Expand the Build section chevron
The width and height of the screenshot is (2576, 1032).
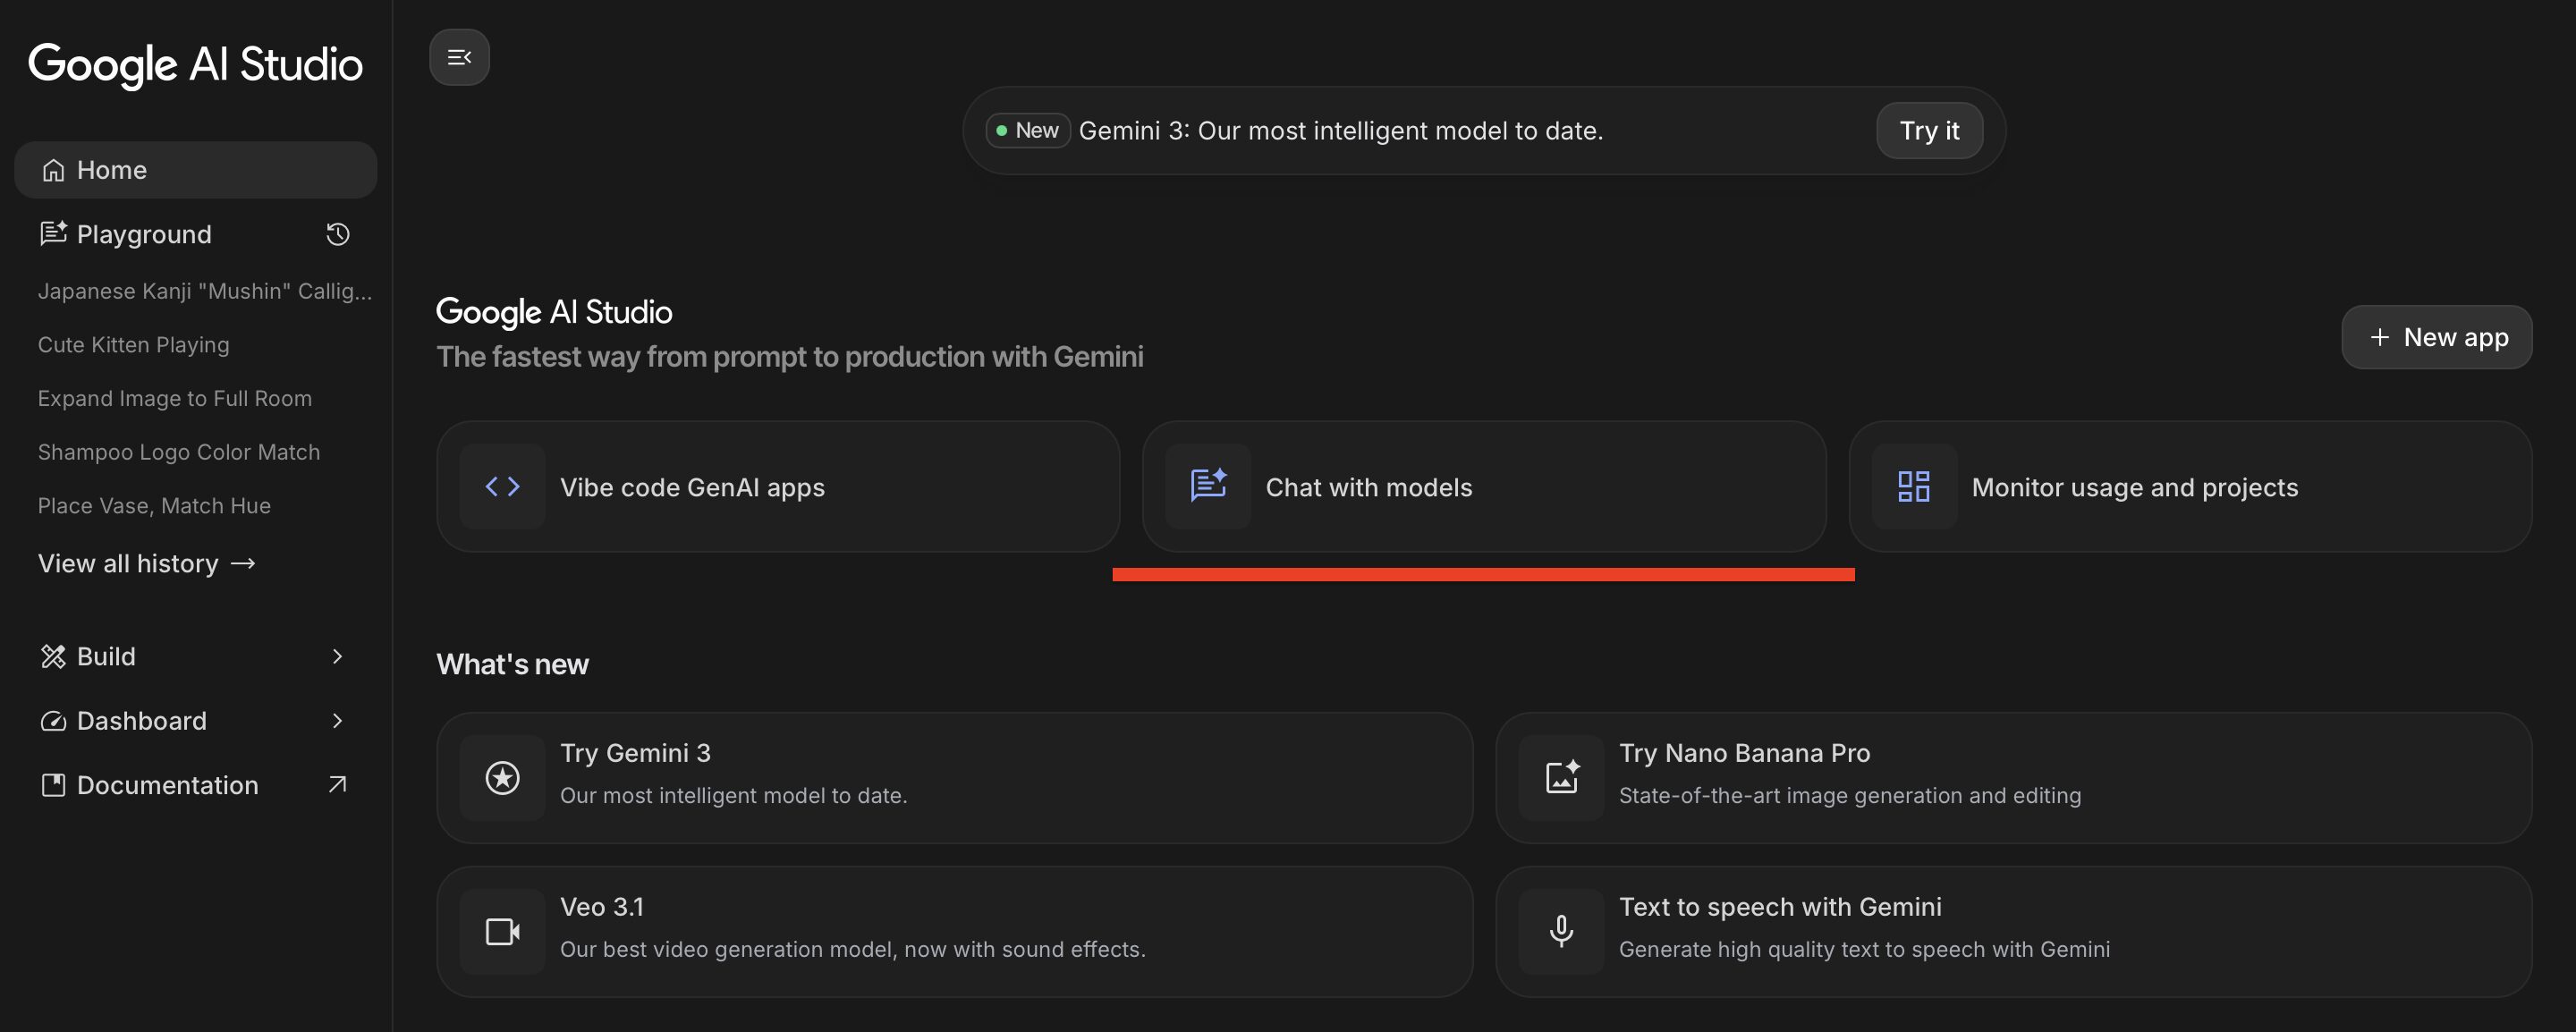pos(337,656)
